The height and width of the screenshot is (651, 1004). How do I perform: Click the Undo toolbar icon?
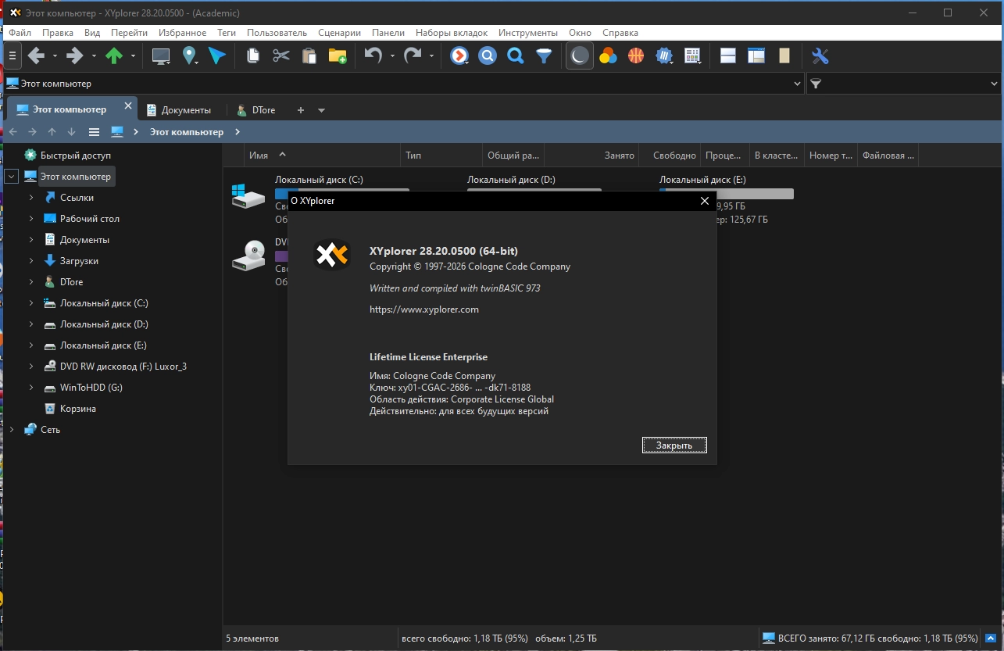click(x=373, y=56)
